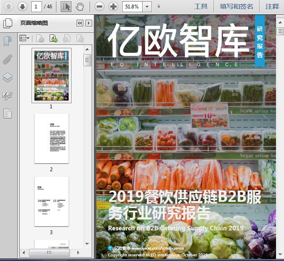The width and height of the screenshot is (284, 261).
Task: Activate the Select tool cursor icon
Action: [x=66, y=7]
